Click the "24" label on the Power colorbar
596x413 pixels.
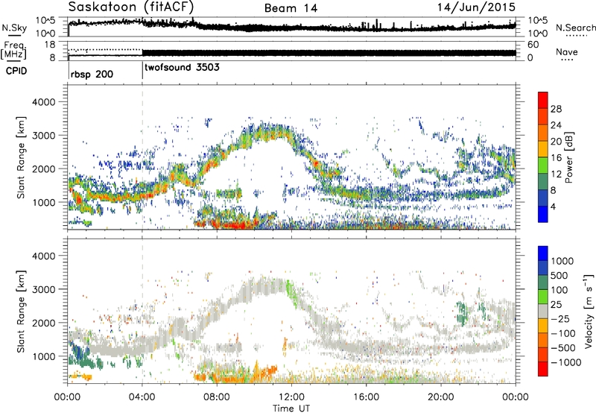point(556,125)
